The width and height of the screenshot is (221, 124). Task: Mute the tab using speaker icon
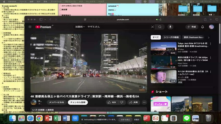click(x=157, y=20)
